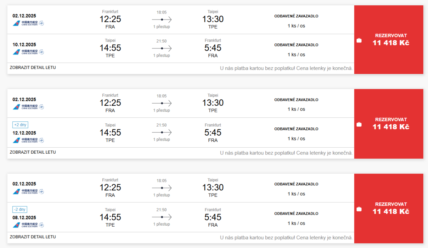Click suitcase icon in the first flight's red panel
The height and width of the screenshot is (248, 428).
click(359, 41)
